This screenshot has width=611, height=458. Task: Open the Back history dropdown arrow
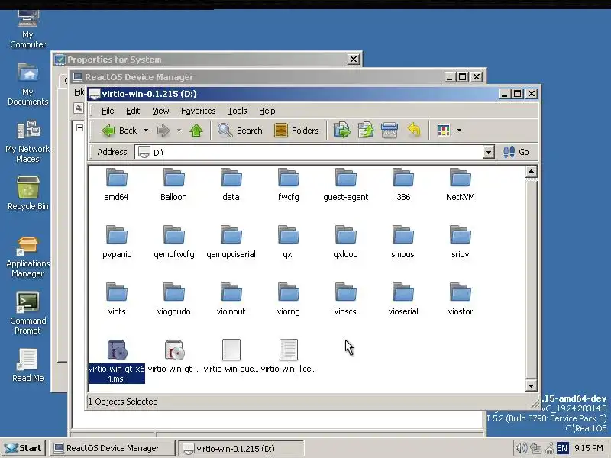click(146, 131)
